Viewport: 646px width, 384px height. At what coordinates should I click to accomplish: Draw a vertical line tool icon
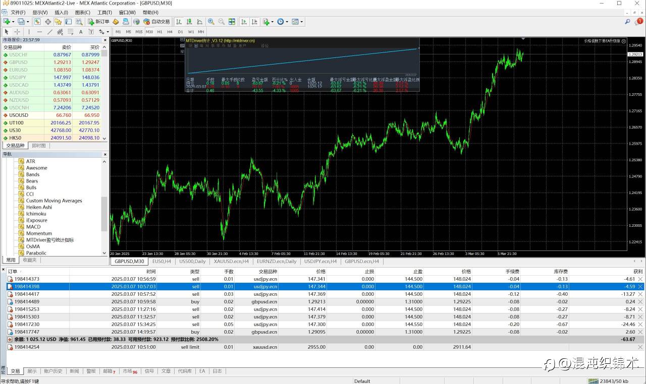(x=29, y=32)
